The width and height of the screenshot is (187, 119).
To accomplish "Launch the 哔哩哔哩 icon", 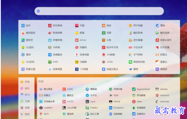I will (50, 40).
